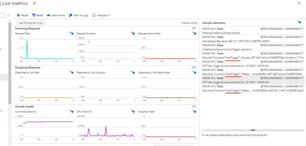Filter the CPU Total (%) chart

[x=133, y=112]
